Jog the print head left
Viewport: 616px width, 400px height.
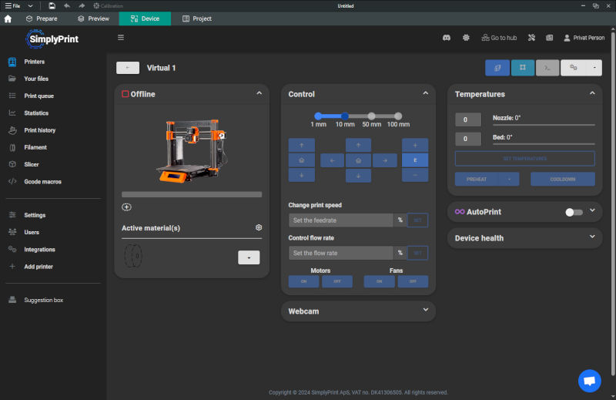333,160
